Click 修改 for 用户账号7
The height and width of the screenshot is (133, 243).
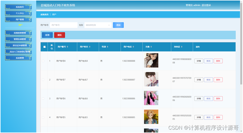point(208,80)
